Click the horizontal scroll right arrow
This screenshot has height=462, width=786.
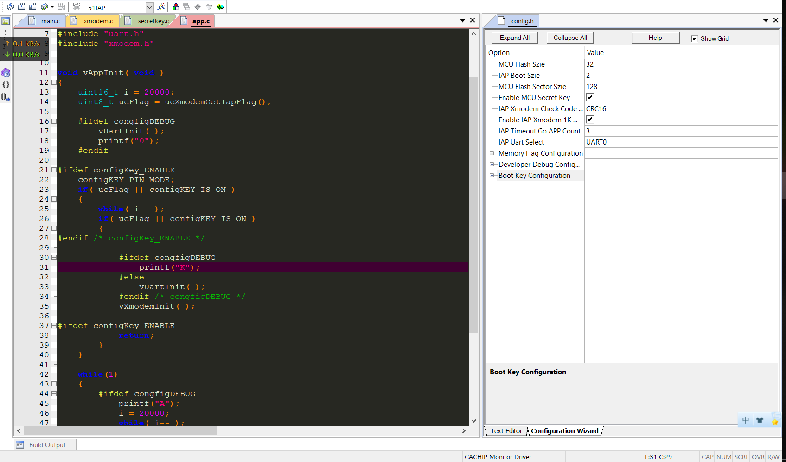tap(464, 430)
